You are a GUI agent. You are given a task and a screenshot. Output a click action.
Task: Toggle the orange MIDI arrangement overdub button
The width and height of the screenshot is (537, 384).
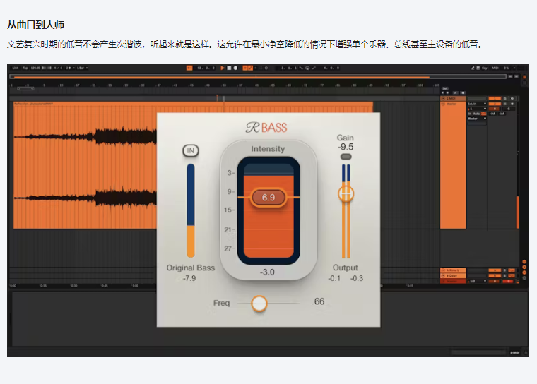click(245, 68)
